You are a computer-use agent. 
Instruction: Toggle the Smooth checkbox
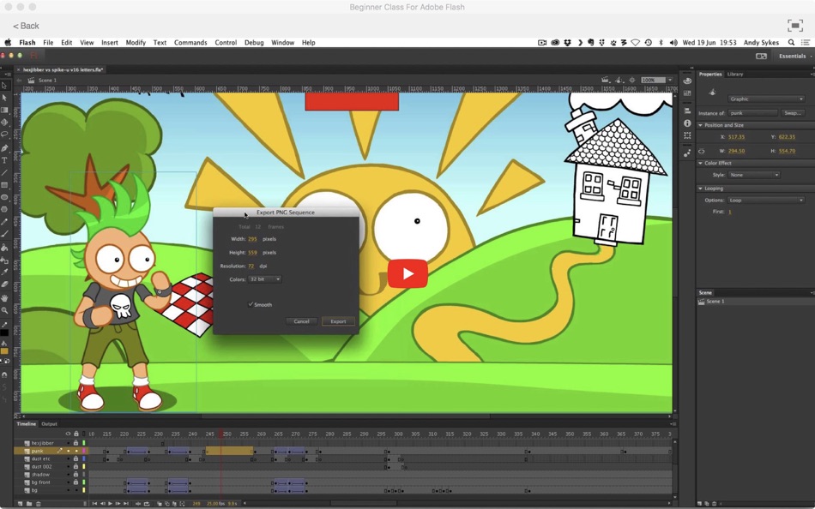pyautogui.click(x=251, y=304)
